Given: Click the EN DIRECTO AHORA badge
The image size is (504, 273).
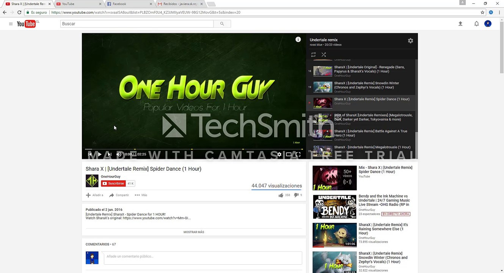Looking at the screenshot, I should (396, 214).
